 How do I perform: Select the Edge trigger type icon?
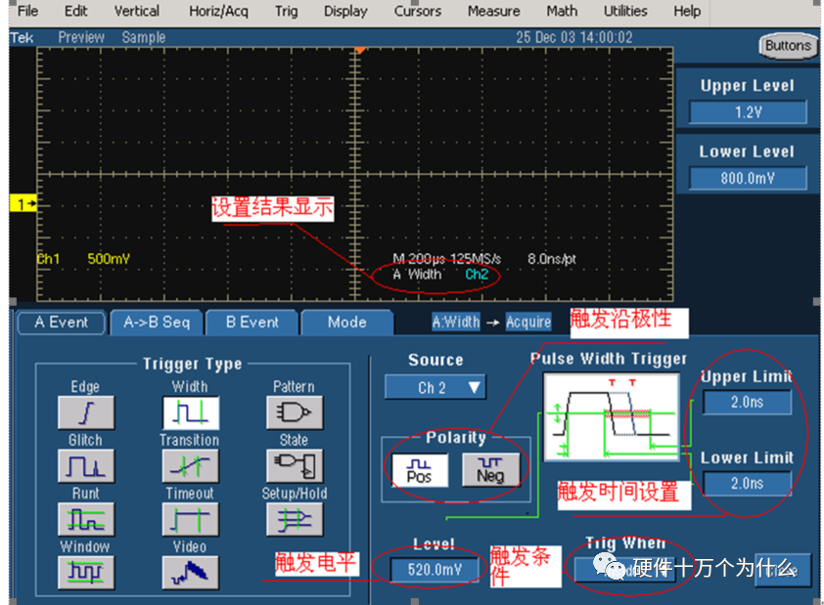tap(85, 411)
